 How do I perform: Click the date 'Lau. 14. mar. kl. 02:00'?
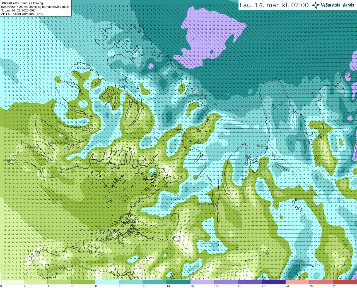[274, 5]
